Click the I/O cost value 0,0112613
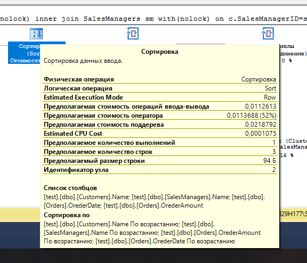 pyautogui.click(x=261, y=106)
